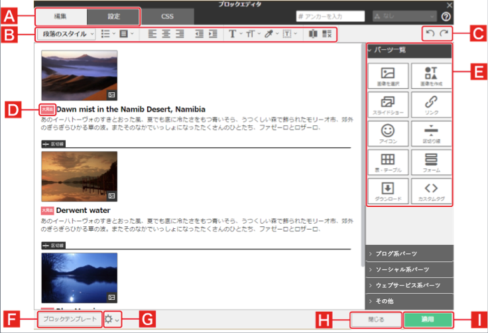This screenshot has width=488, height=333.
Task: Click the paragraph text under Dawn mist heading
Action: pyautogui.click(x=197, y=123)
